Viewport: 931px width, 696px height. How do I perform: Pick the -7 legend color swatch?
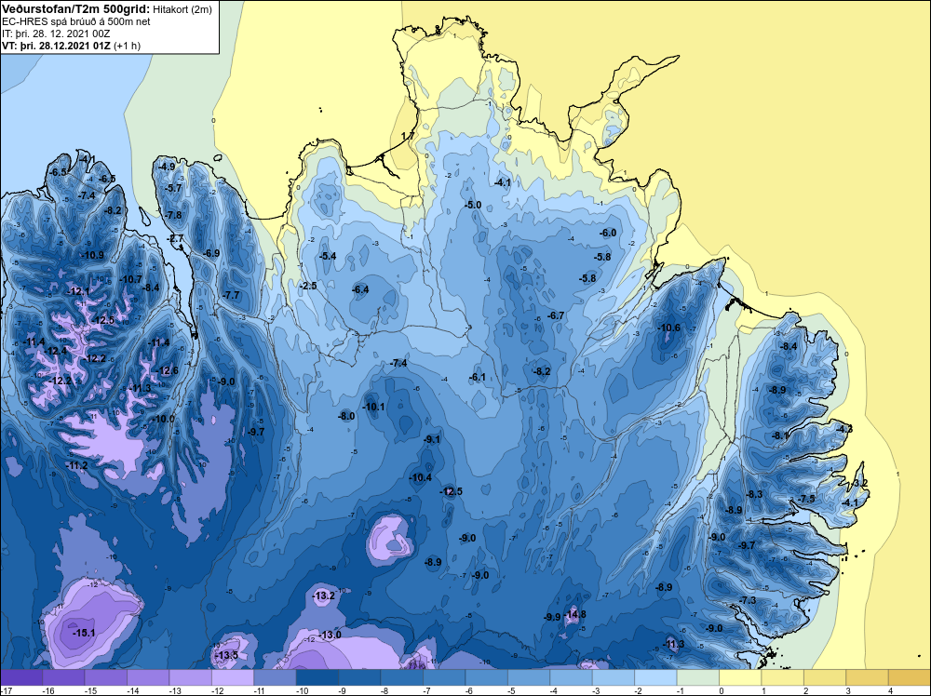tap(444, 677)
